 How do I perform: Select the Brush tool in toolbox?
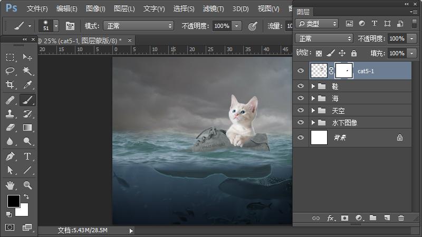coord(27,100)
